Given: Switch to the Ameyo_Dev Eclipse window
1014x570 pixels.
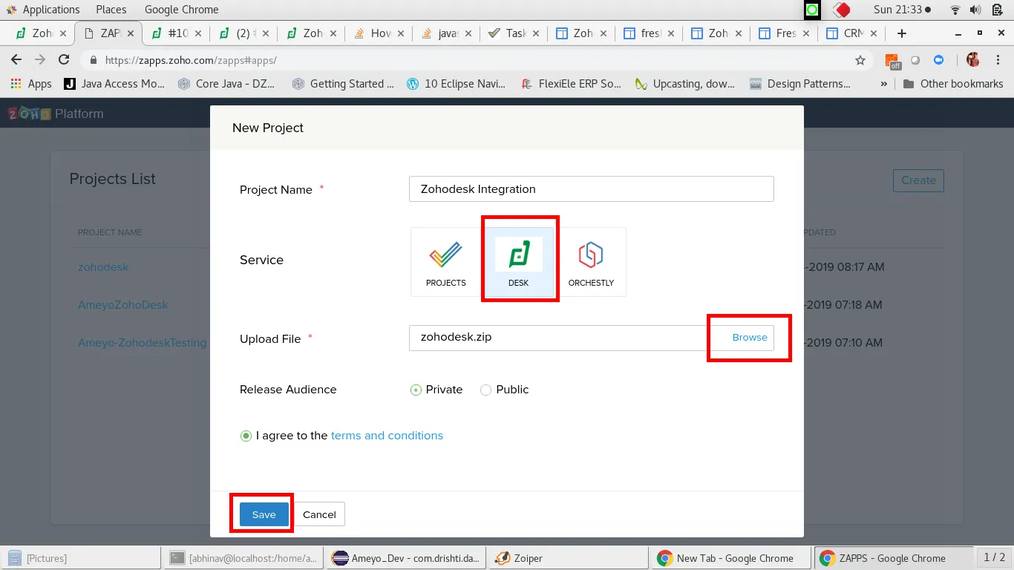Looking at the screenshot, I should pos(406,558).
